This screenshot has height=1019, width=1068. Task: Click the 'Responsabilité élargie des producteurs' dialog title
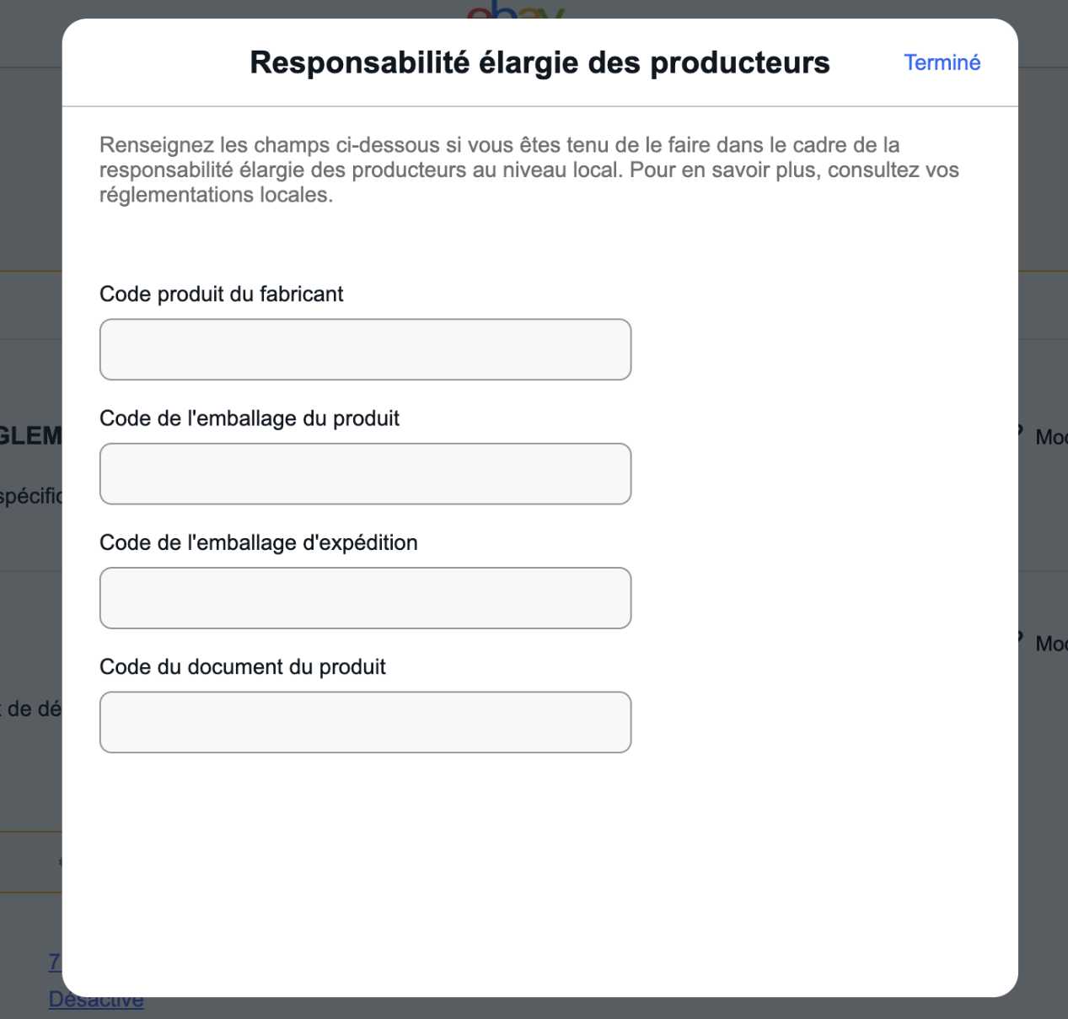tap(539, 62)
